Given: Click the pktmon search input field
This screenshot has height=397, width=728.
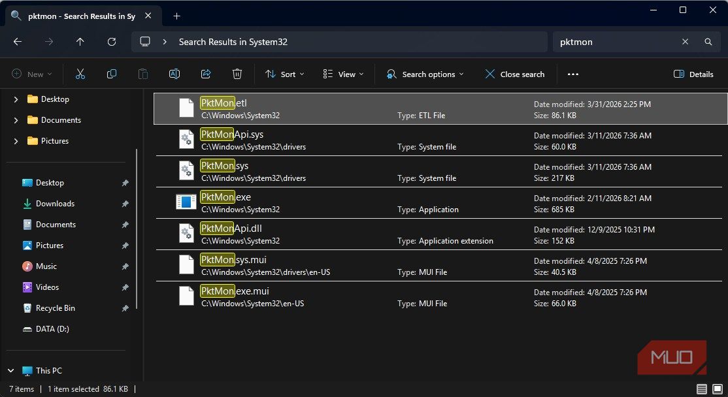Looking at the screenshot, I should (x=618, y=42).
